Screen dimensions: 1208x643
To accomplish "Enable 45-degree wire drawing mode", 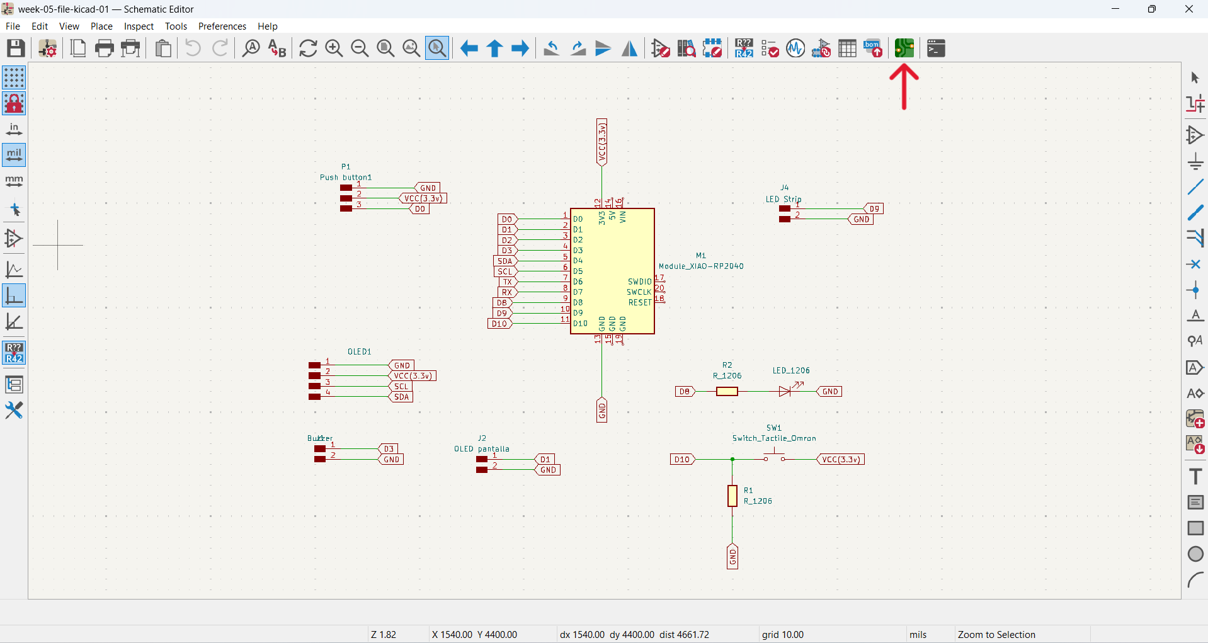I will [14, 321].
